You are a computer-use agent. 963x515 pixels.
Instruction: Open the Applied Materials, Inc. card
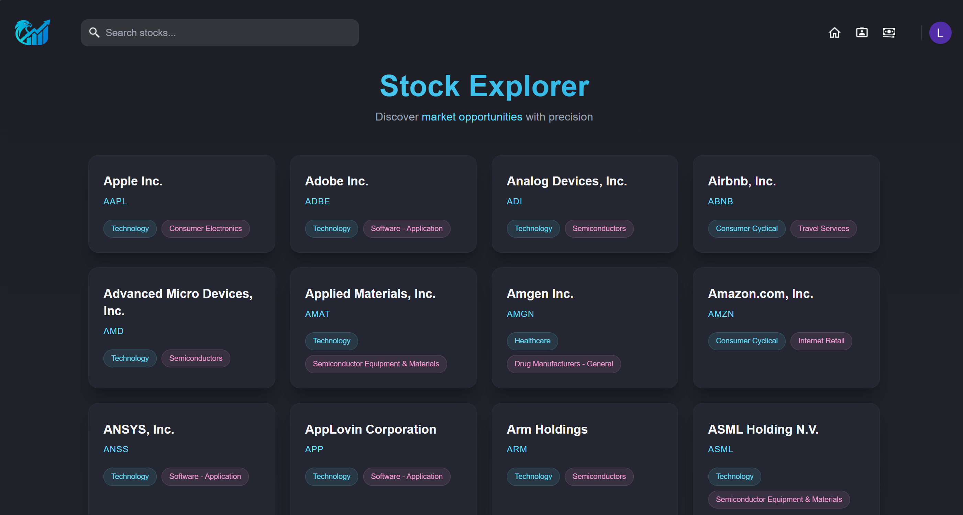pos(383,328)
